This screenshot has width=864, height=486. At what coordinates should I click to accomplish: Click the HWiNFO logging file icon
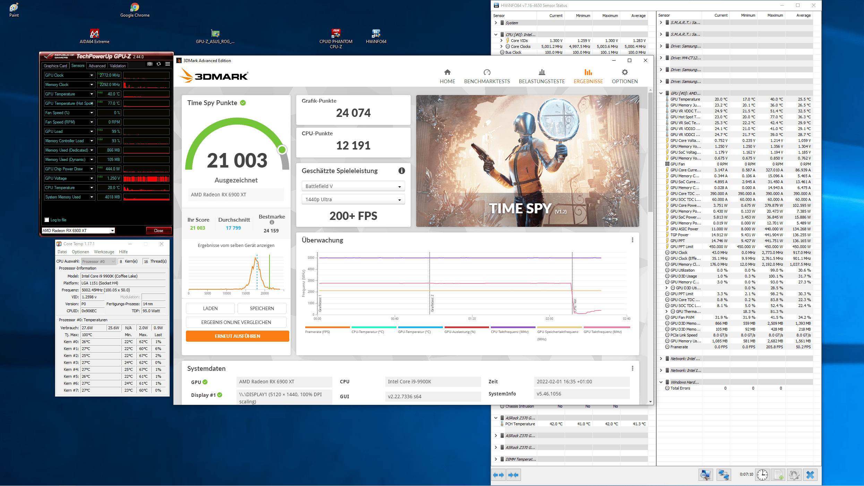[x=779, y=475]
